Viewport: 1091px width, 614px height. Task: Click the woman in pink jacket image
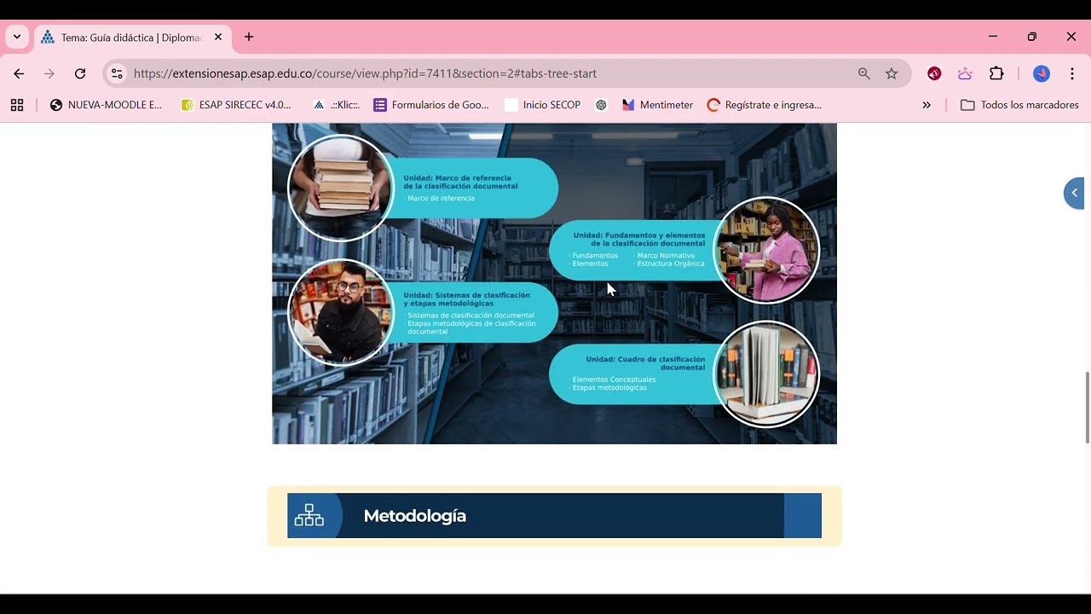click(766, 250)
